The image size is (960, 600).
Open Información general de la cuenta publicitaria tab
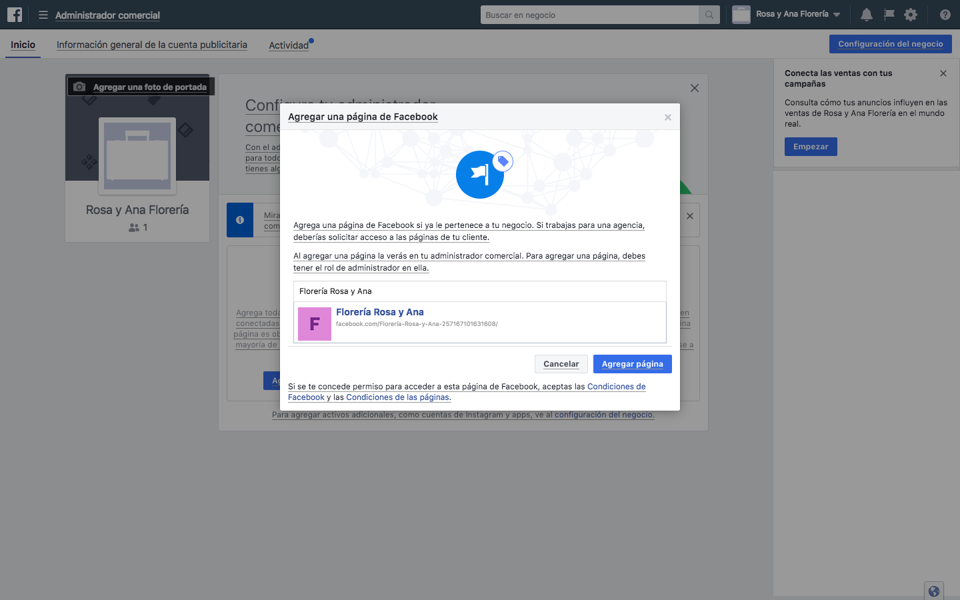click(152, 45)
